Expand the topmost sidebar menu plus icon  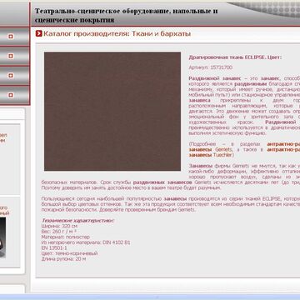point(11,37)
